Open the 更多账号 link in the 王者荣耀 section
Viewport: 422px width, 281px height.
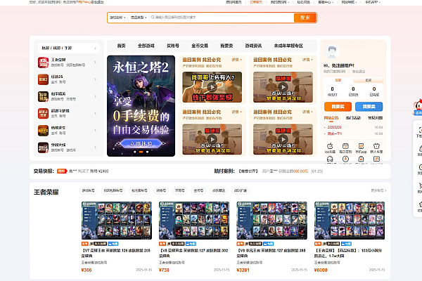[x=378, y=190]
